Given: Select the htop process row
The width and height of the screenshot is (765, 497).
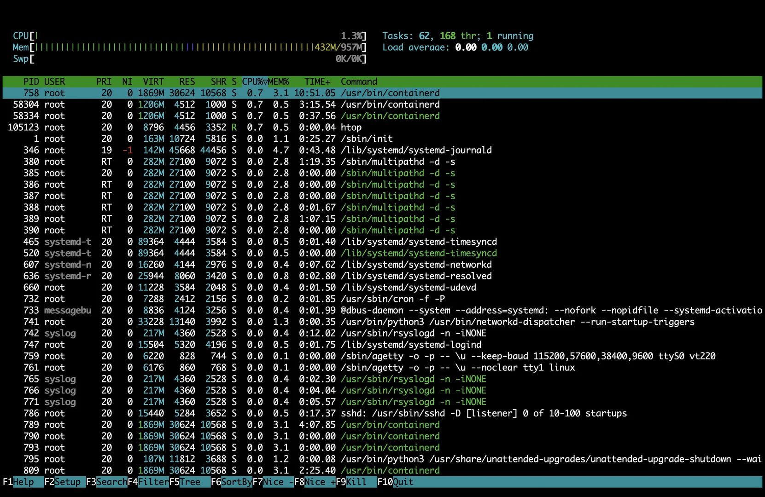Looking at the screenshot, I should tap(382, 127).
